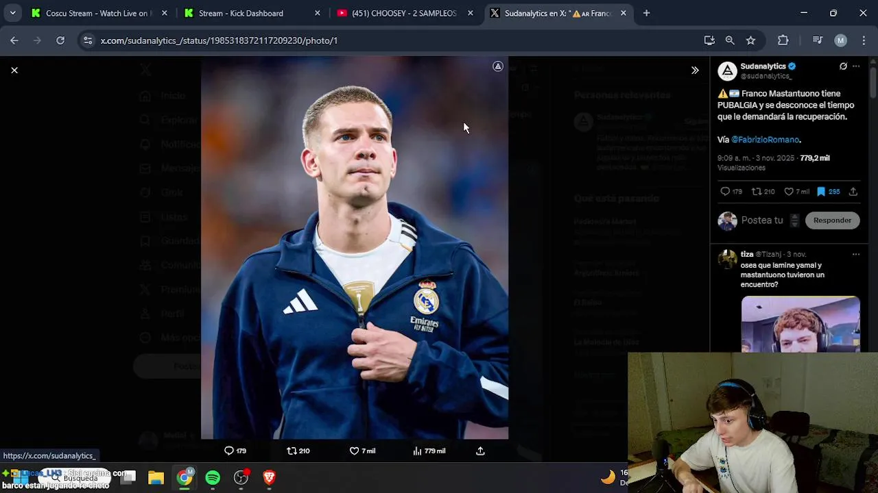Click the x.com URL address bar
The width and height of the screenshot is (878, 493).
(388, 40)
